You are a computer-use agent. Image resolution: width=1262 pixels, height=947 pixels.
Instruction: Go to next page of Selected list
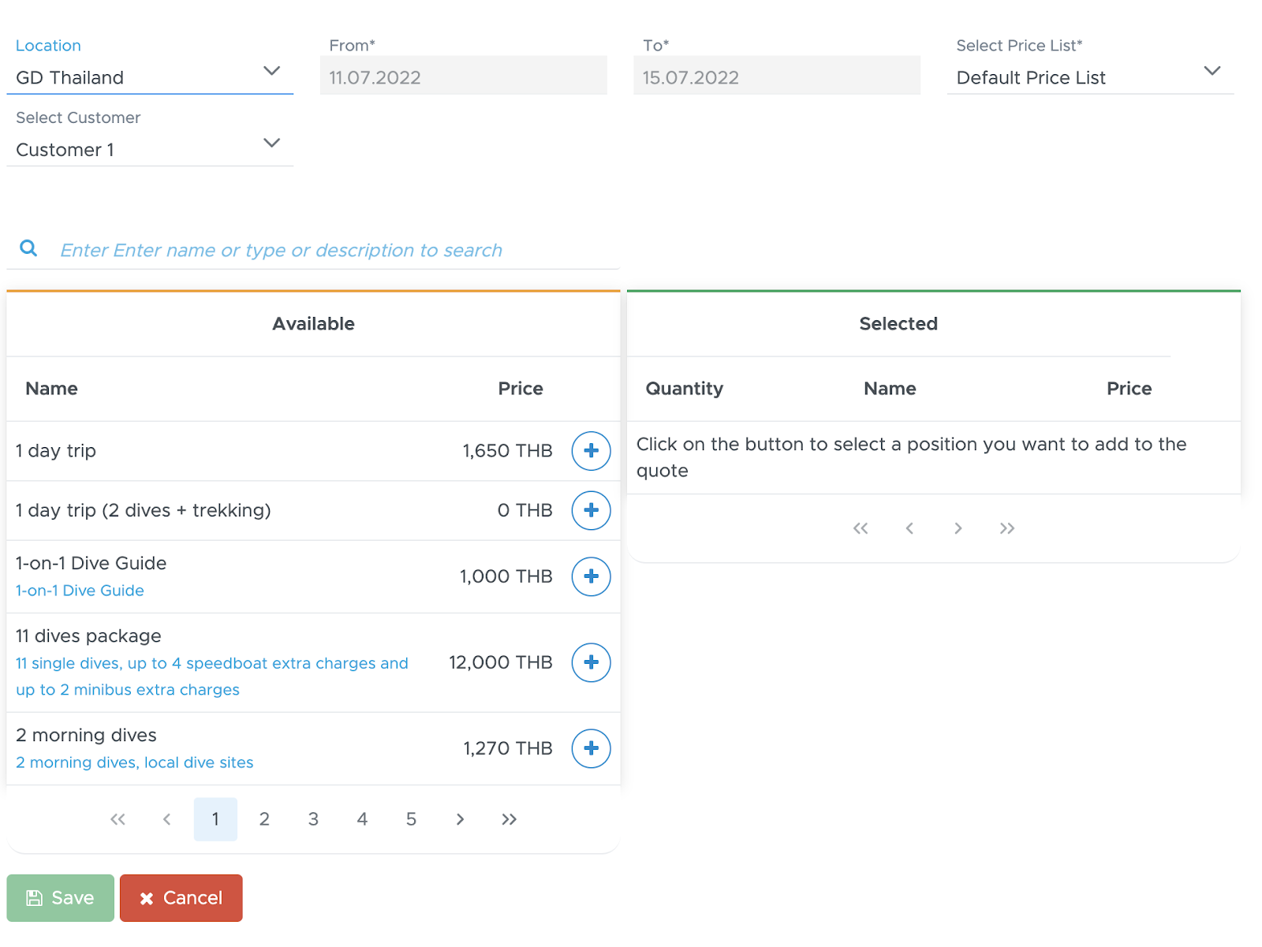tap(958, 528)
